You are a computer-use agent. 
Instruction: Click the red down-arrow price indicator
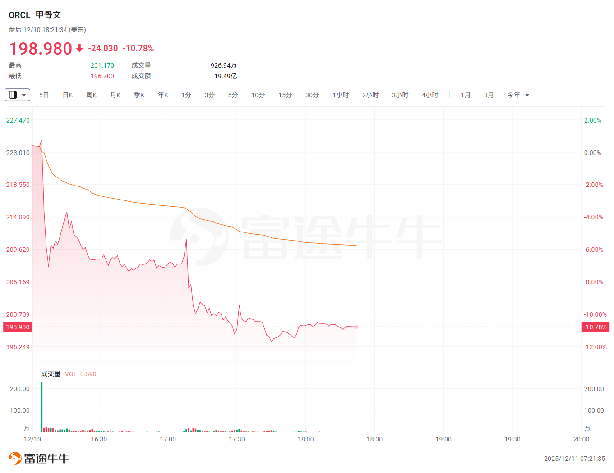pyautogui.click(x=79, y=48)
